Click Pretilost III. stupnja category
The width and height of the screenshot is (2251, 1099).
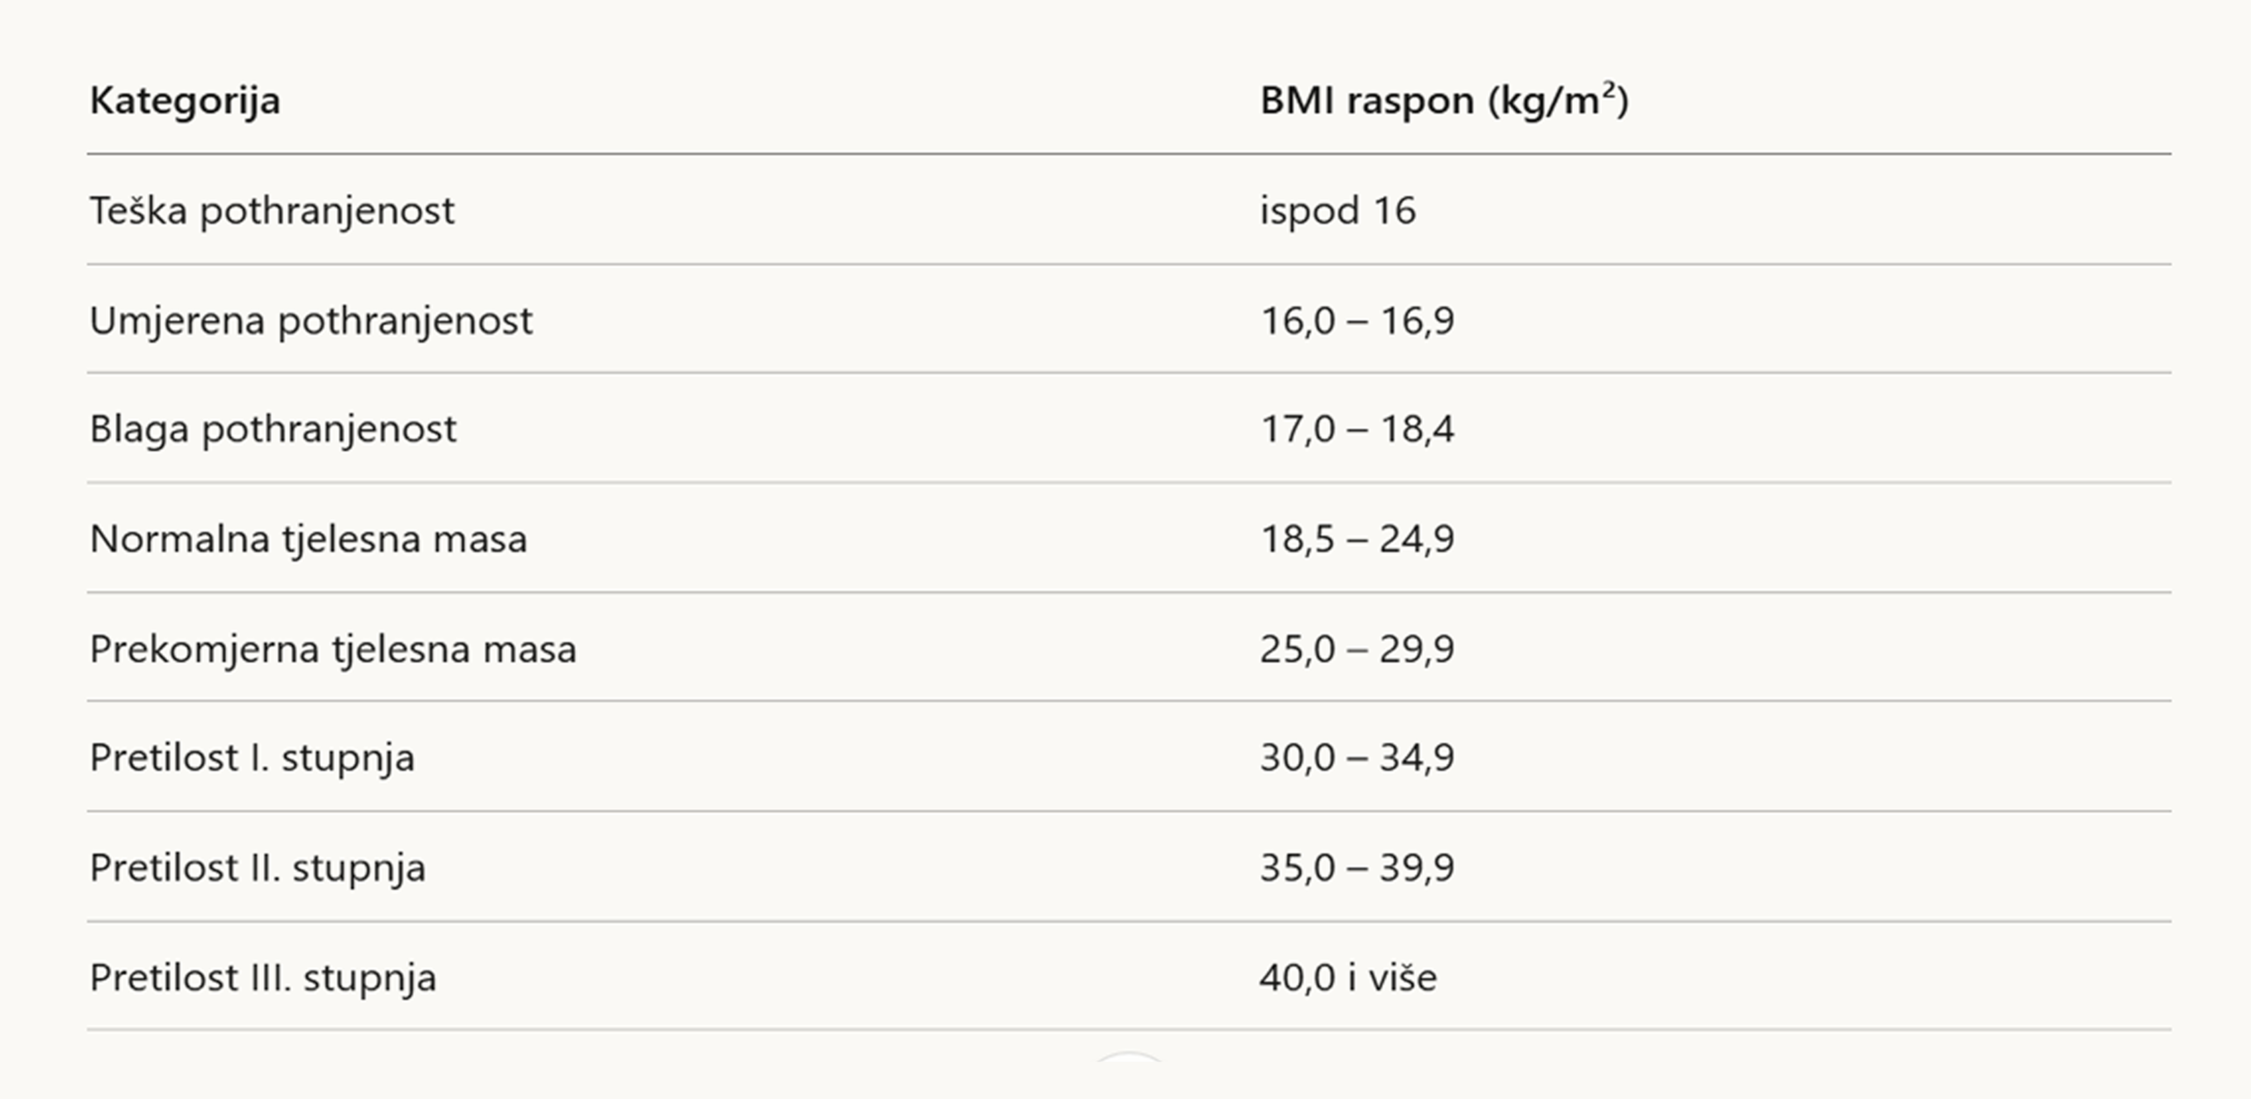[x=263, y=979]
